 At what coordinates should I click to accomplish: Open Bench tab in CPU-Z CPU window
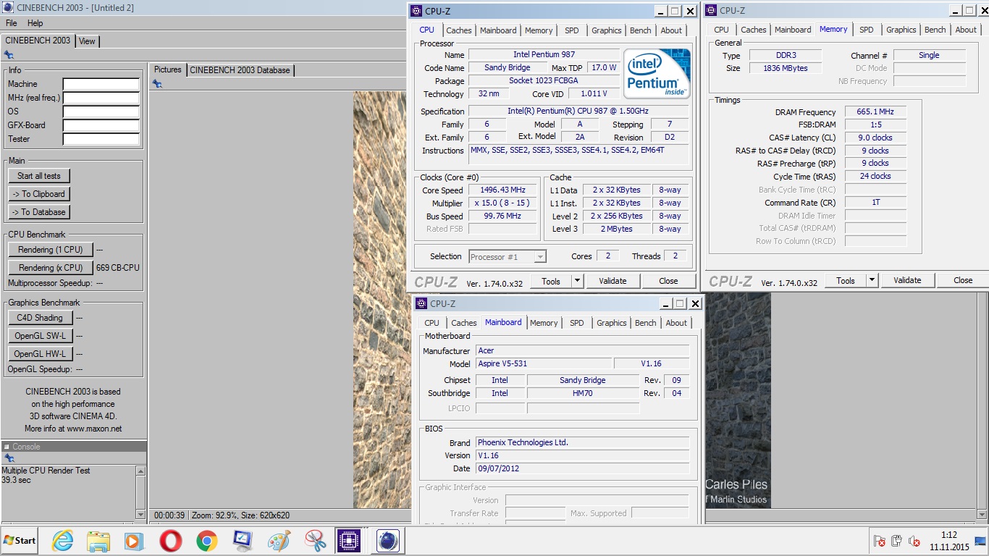(x=641, y=30)
